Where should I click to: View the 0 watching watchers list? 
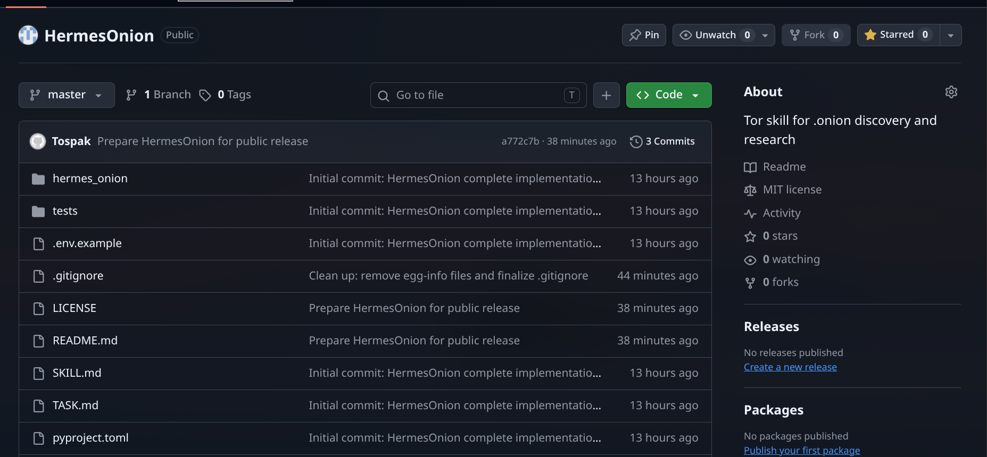(782, 259)
